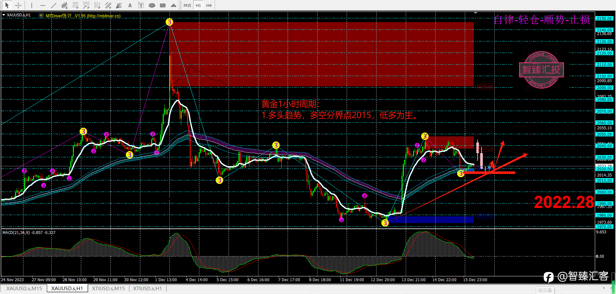Select the trendline drawing tool

pyautogui.click(x=54, y=5)
